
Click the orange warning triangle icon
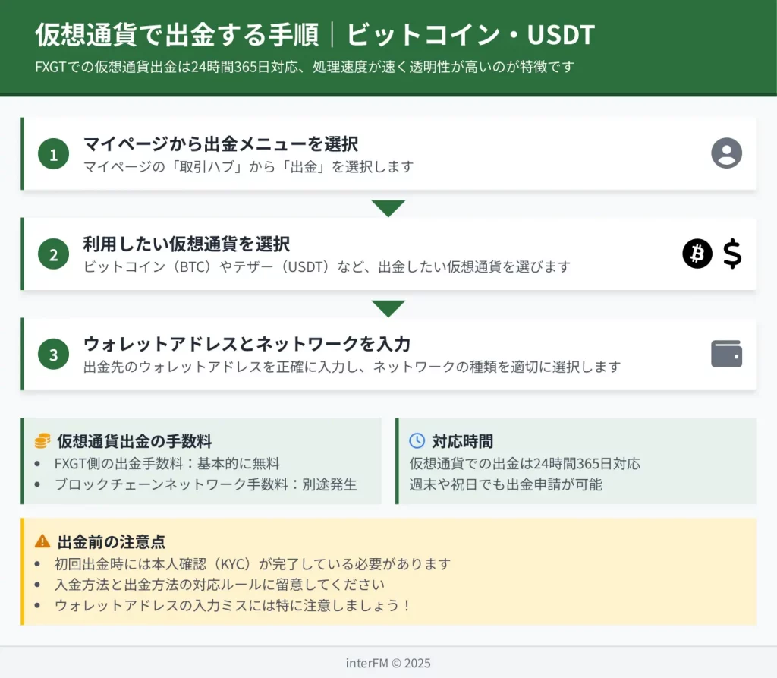pyautogui.click(x=42, y=541)
